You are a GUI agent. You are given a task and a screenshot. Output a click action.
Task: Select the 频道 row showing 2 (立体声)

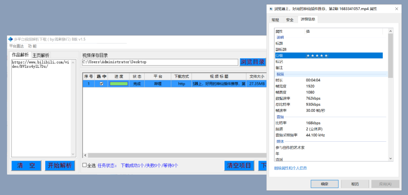[x=329, y=129]
